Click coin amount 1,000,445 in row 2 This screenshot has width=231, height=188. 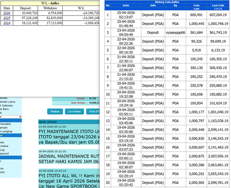pos(196,23)
